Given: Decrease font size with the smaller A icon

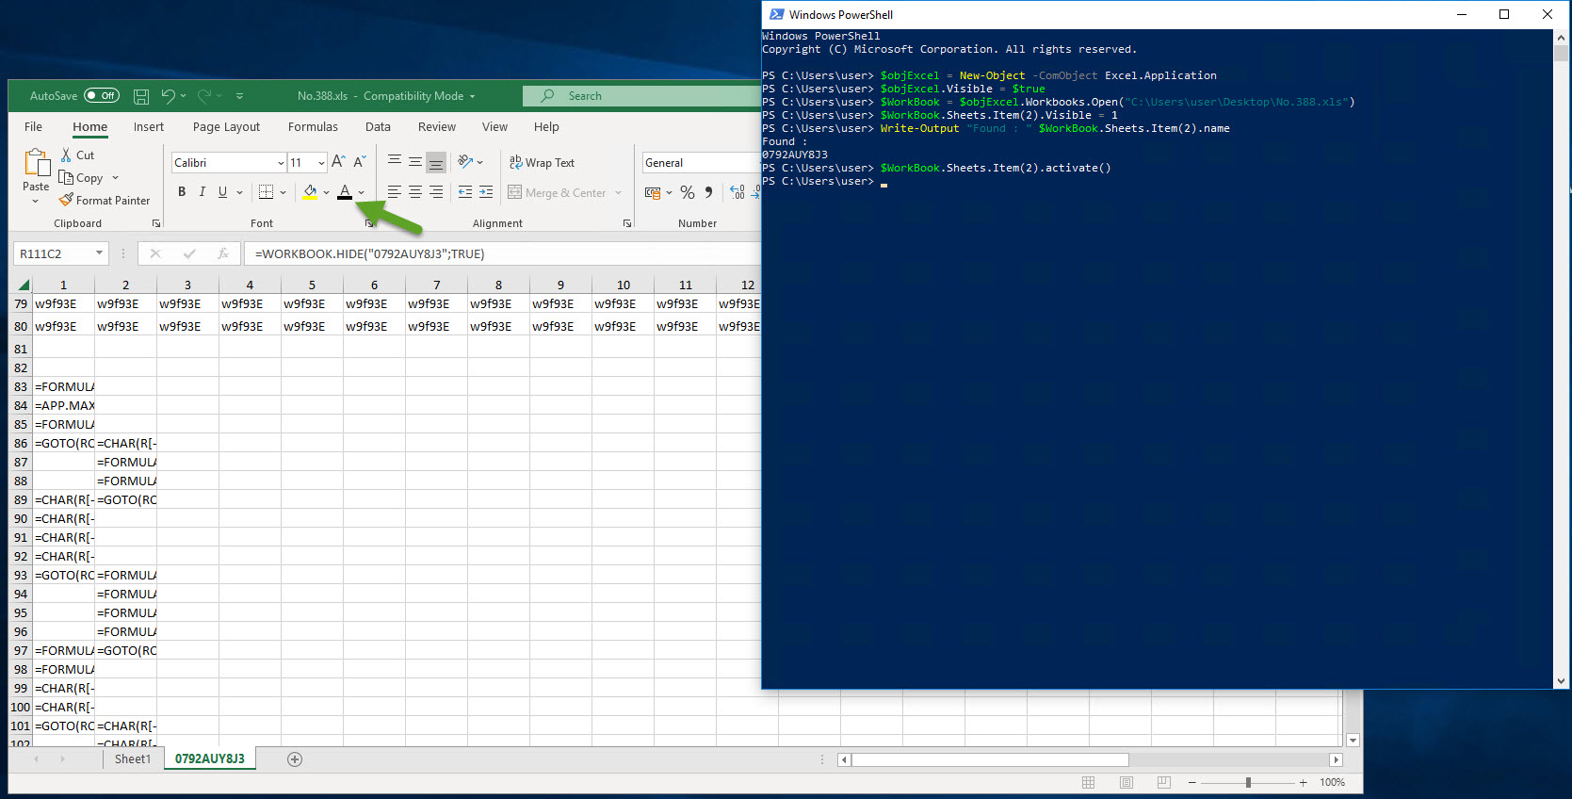Looking at the screenshot, I should click(359, 162).
